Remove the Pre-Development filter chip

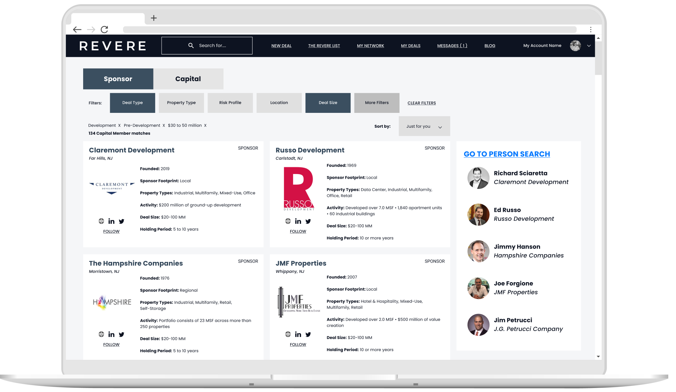(164, 125)
